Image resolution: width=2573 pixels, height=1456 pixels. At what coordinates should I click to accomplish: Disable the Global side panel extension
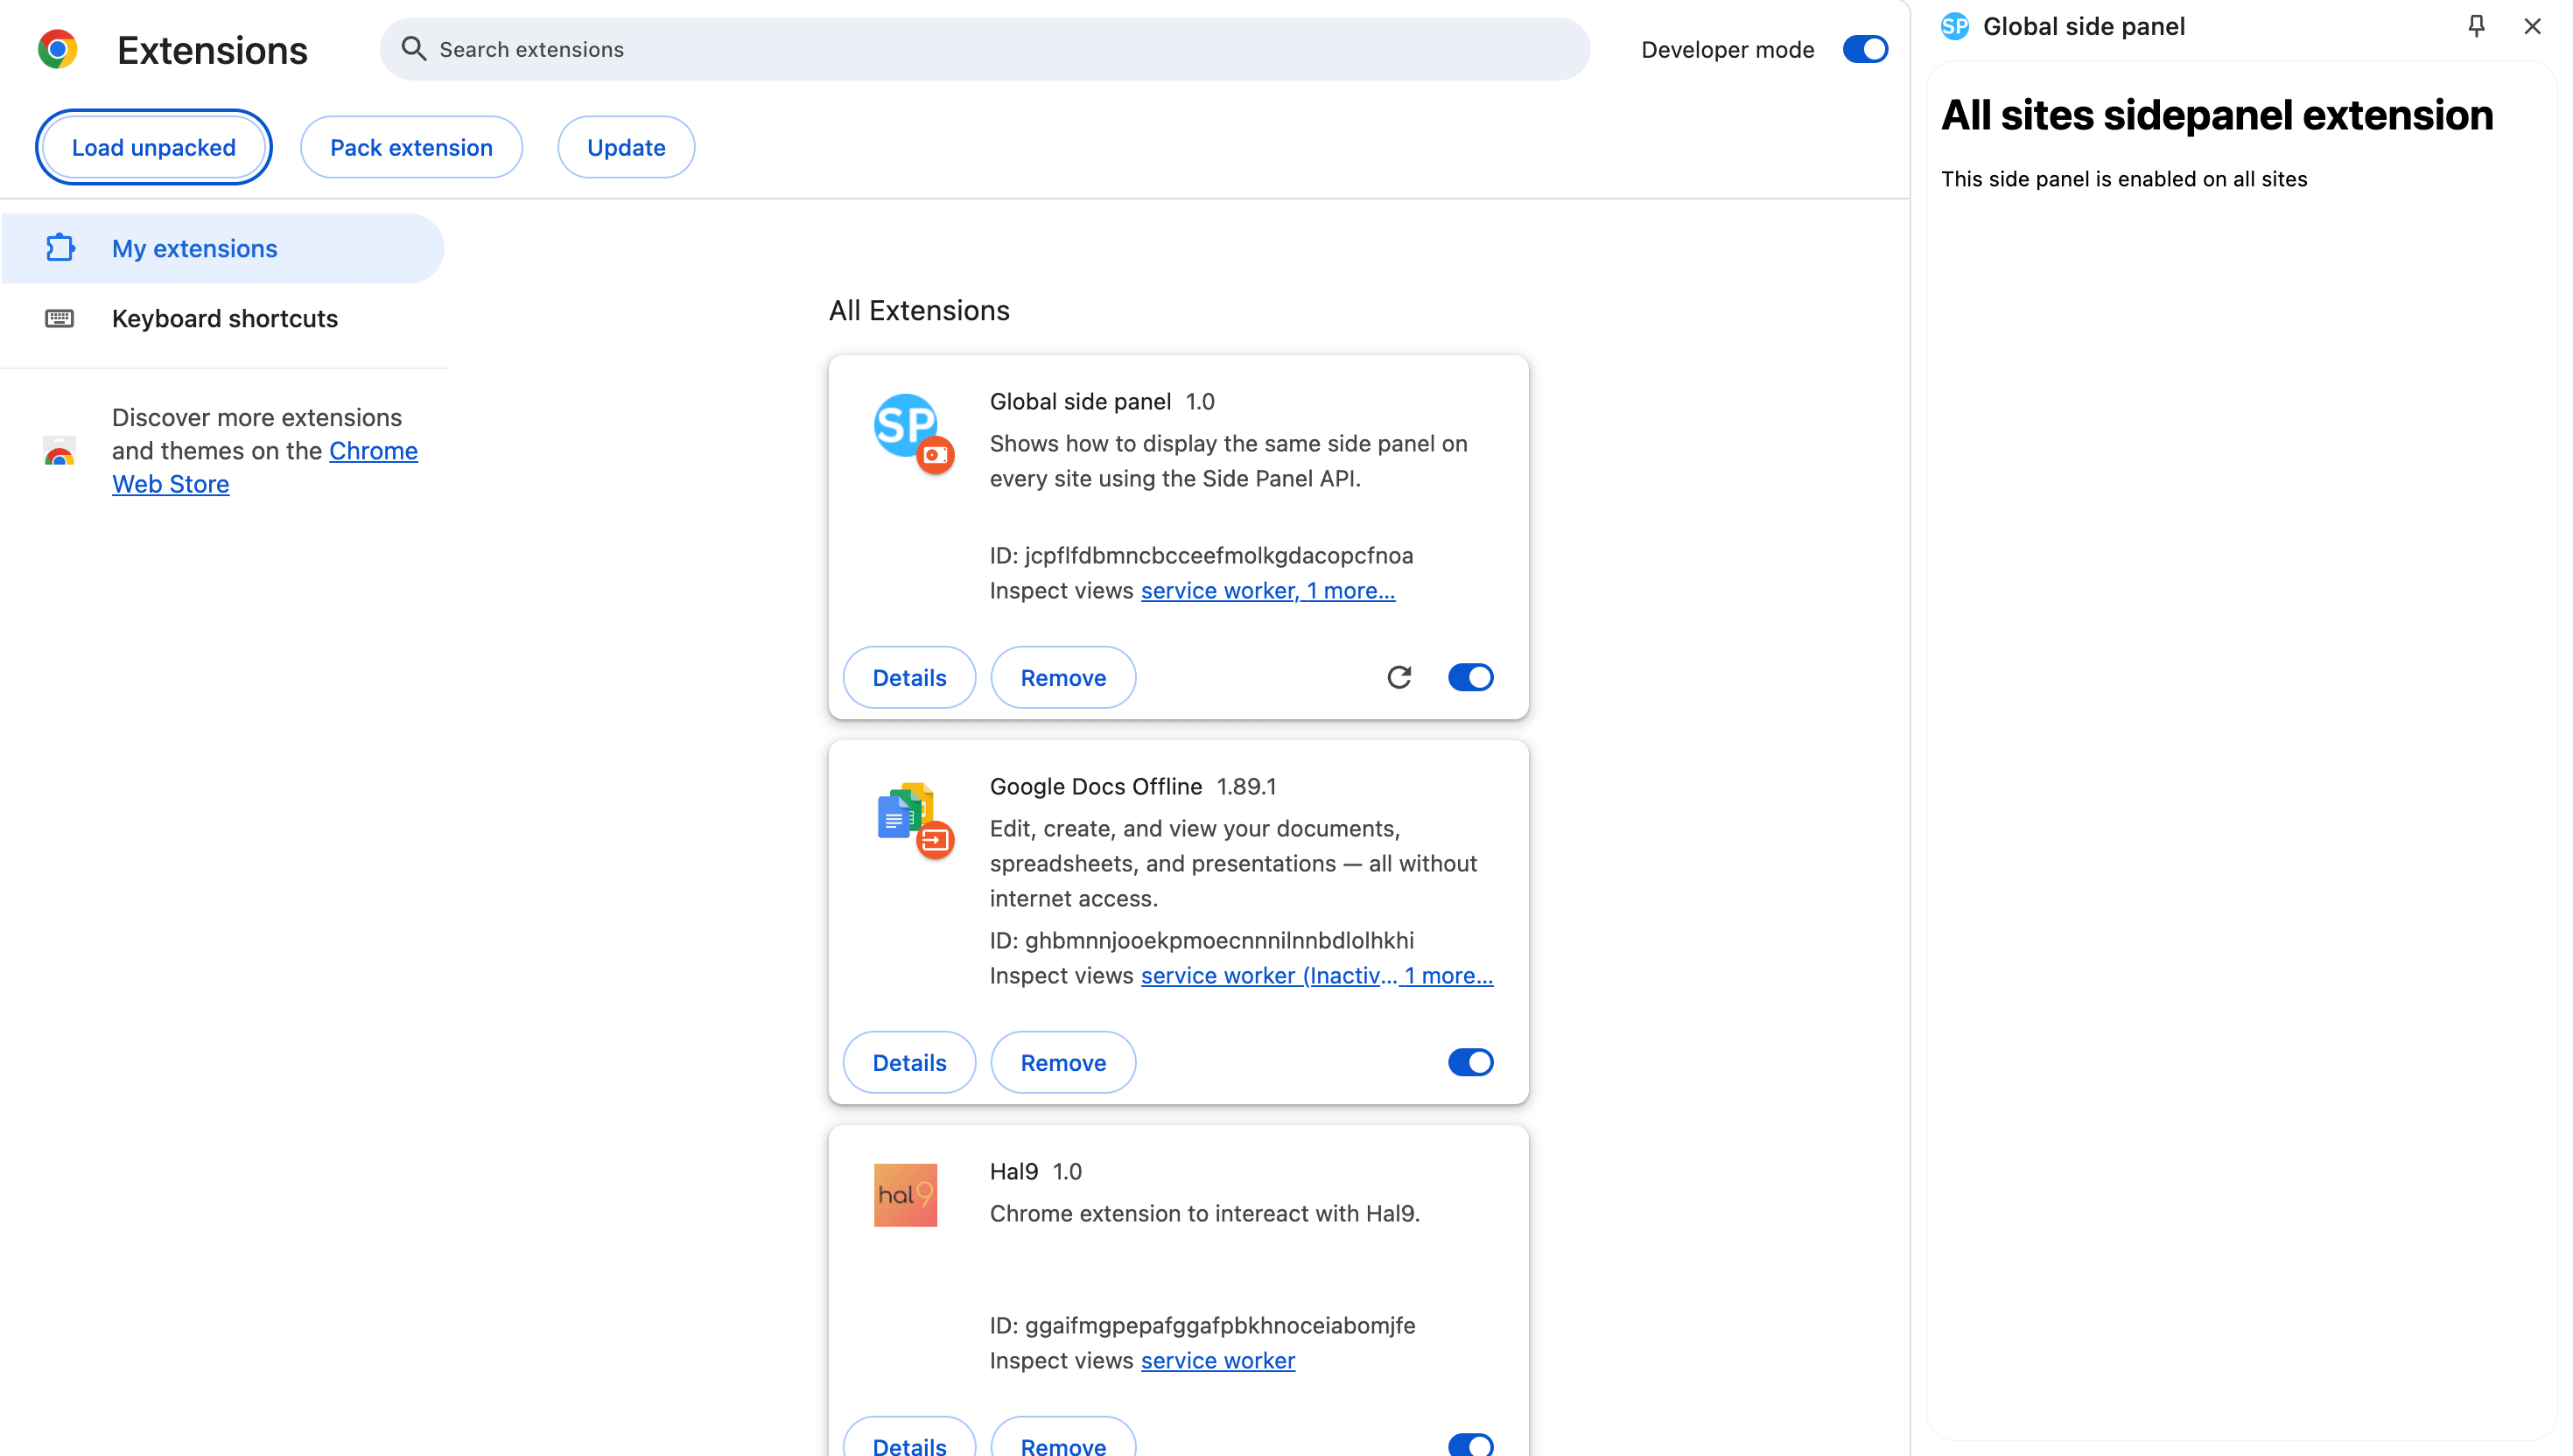point(1470,677)
